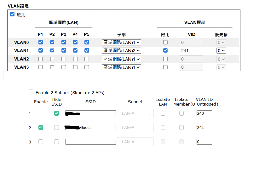Screen dimensions: 259x174
Task: Check VLAN2 port P3 checkbox
Action: [63, 59]
